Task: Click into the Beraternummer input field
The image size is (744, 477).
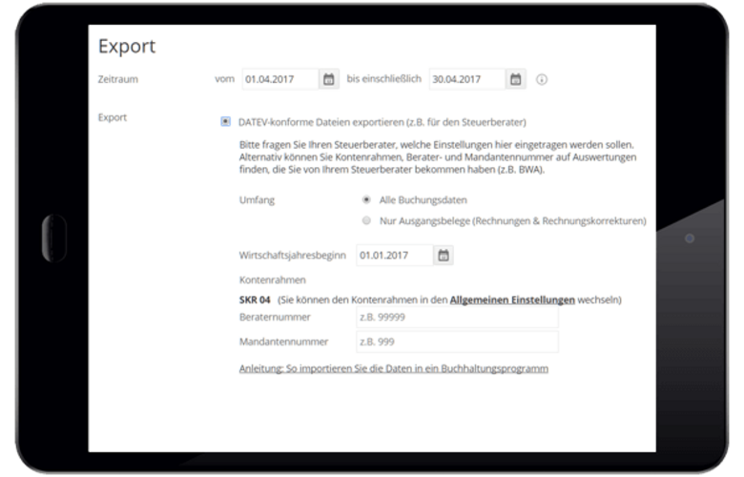Action: 456,317
